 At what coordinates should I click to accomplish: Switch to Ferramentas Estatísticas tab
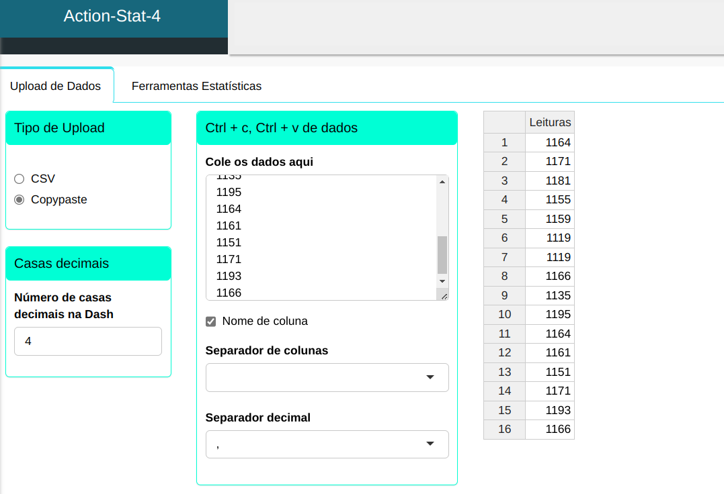coord(196,86)
